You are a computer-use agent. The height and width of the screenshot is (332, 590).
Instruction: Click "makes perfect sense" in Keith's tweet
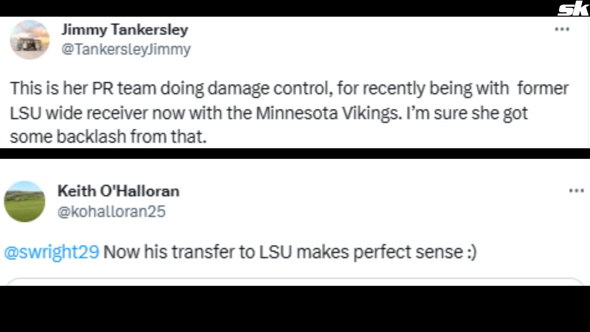380,252
